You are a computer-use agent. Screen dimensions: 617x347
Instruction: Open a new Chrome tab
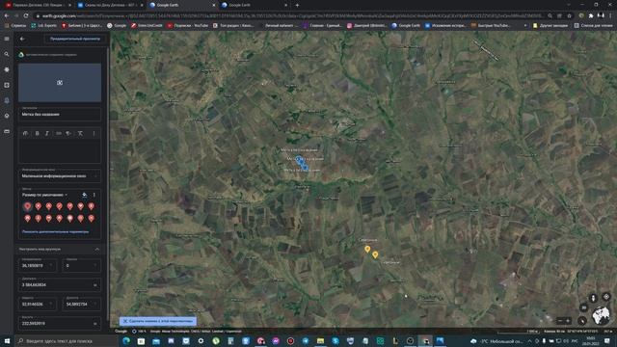point(297,5)
